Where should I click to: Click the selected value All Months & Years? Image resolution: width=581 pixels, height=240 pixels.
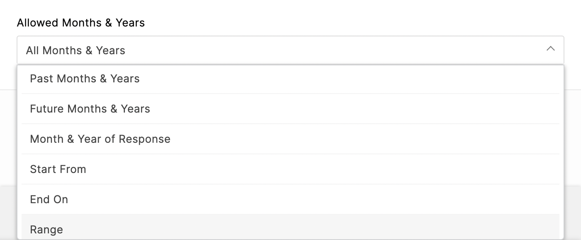(x=76, y=50)
